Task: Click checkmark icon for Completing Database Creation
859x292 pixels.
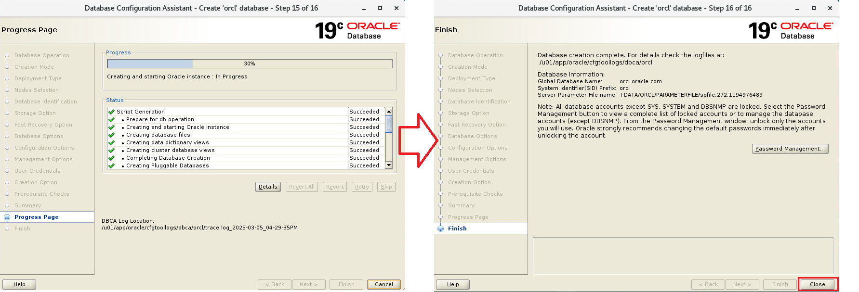Action: click(112, 158)
